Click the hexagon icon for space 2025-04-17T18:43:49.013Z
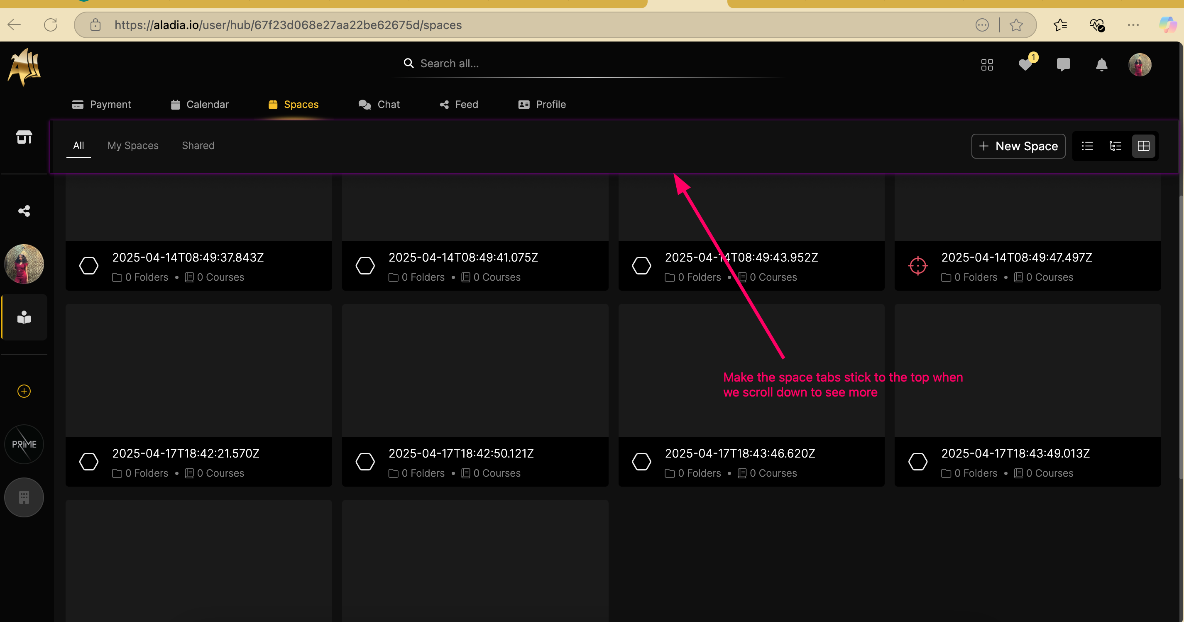This screenshot has height=622, width=1184. tap(917, 462)
